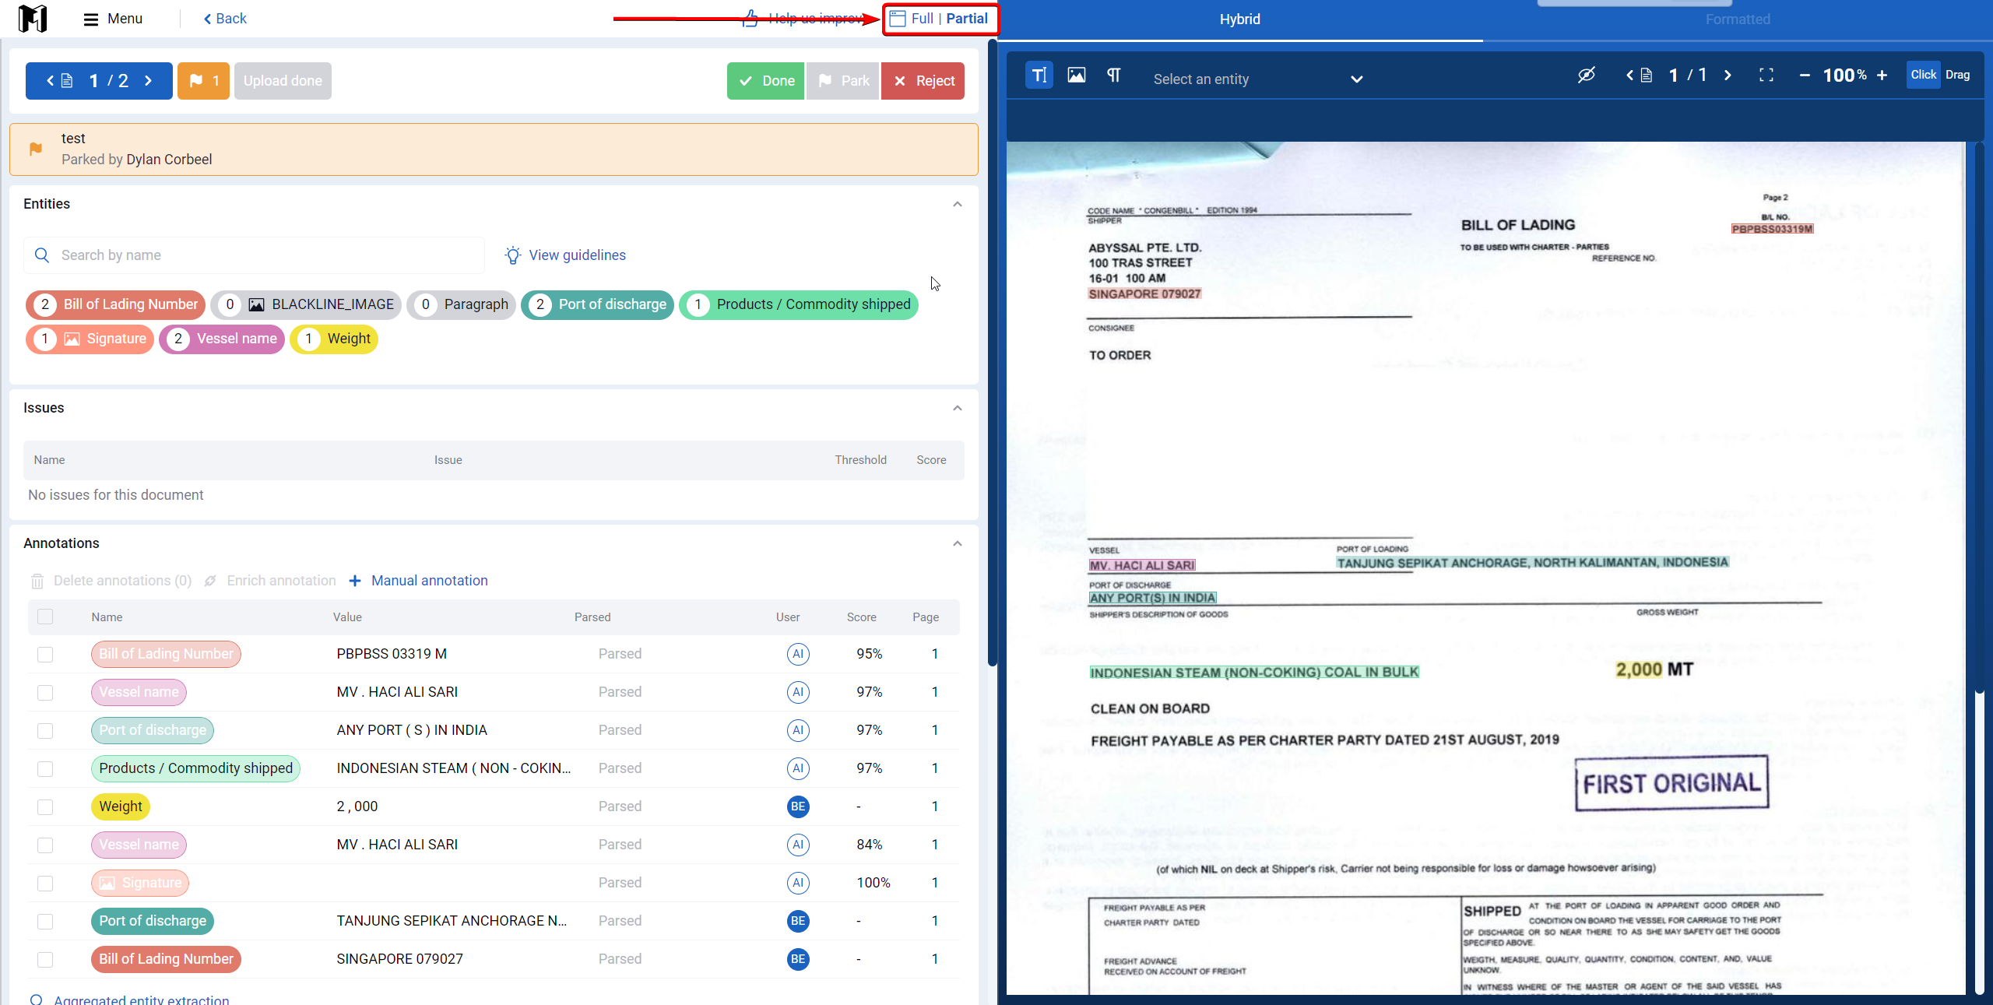Viewport: 1993px width, 1005px height.
Task: Go to next document arrow
Action: coord(148,81)
